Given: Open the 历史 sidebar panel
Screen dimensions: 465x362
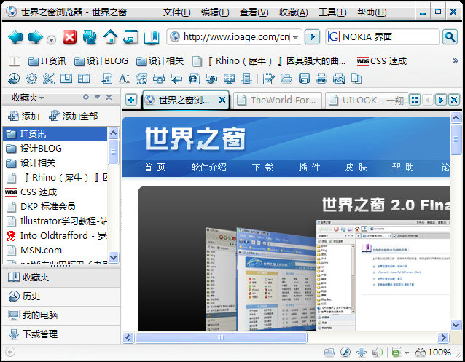Looking at the screenshot, I should click(61, 296).
